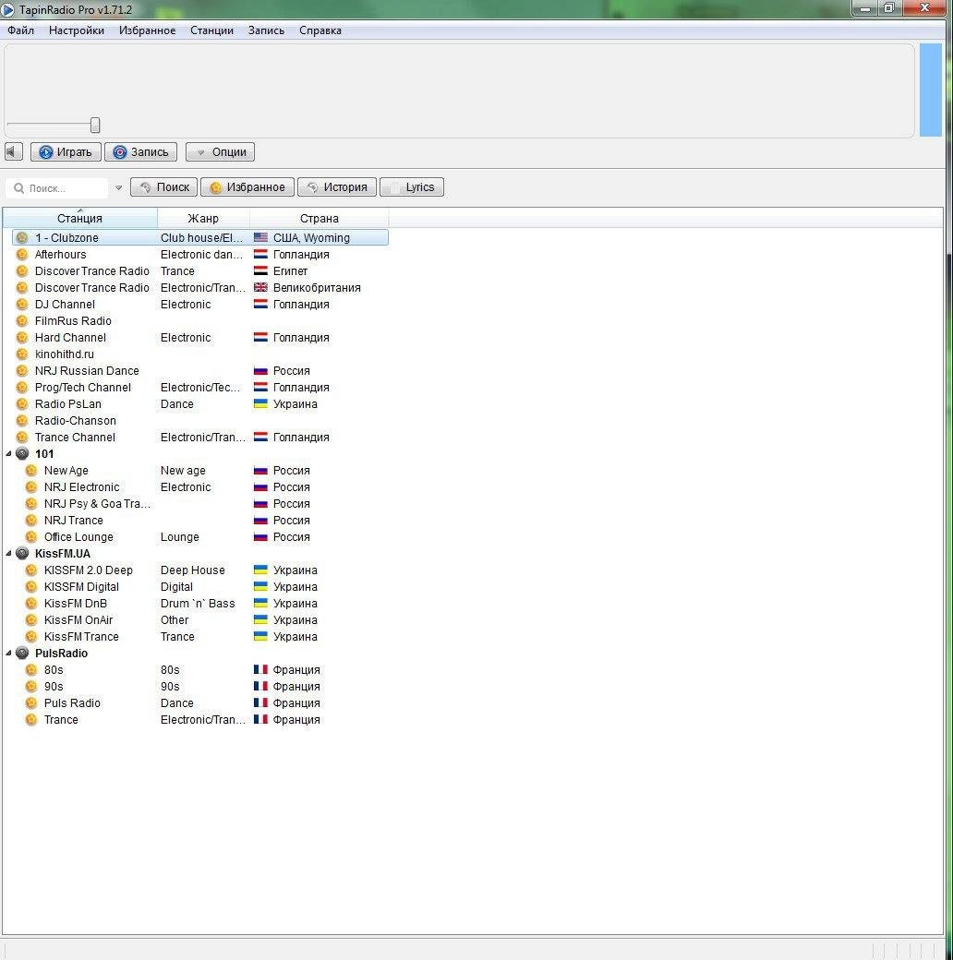The width and height of the screenshot is (953, 960).
Task: Click the US flag in Clubzone row
Action: point(261,237)
